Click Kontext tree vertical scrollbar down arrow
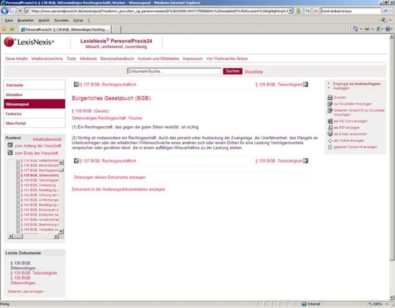This screenshot has height=308, width=395. click(61, 231)
